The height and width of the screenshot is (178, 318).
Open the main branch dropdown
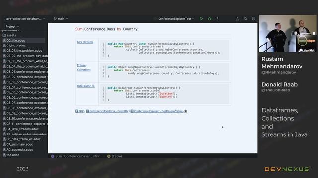(x=61, y=19)
